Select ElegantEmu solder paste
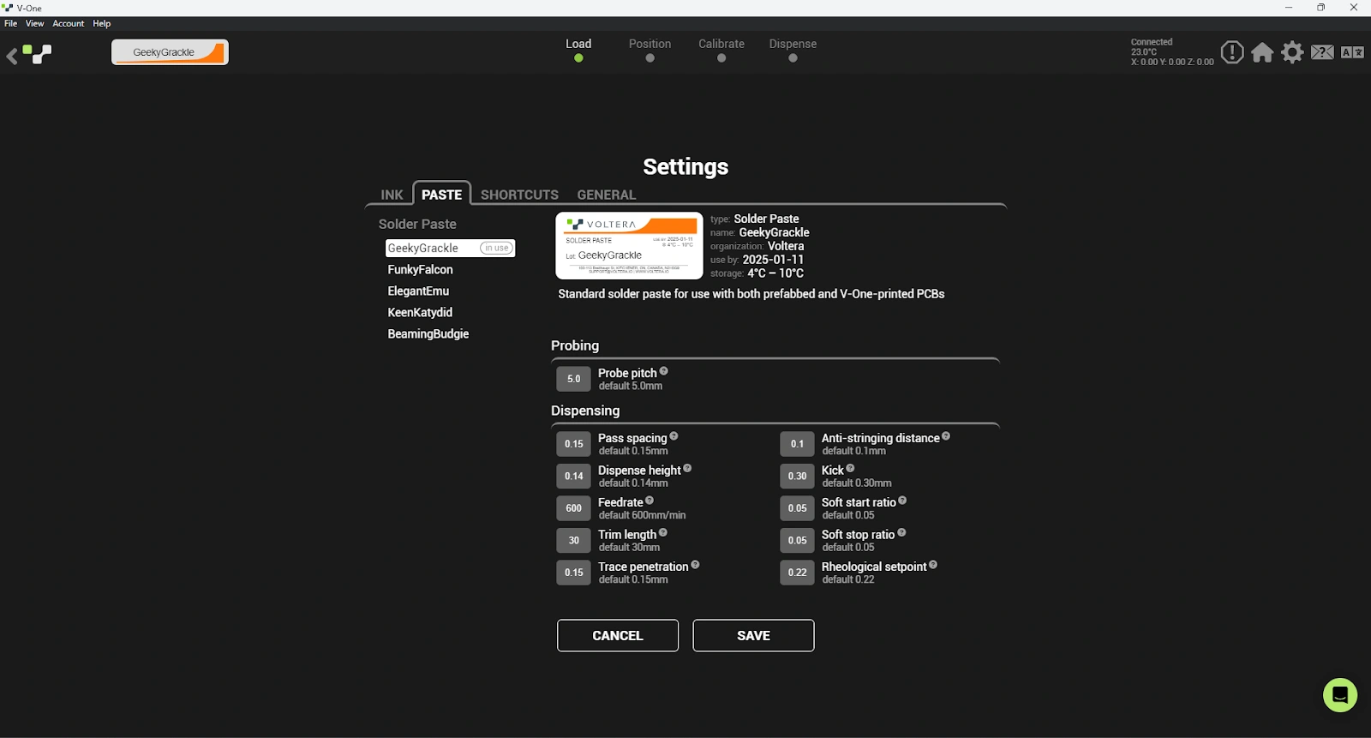This screenshot has width=1371, height=738. 418,291
